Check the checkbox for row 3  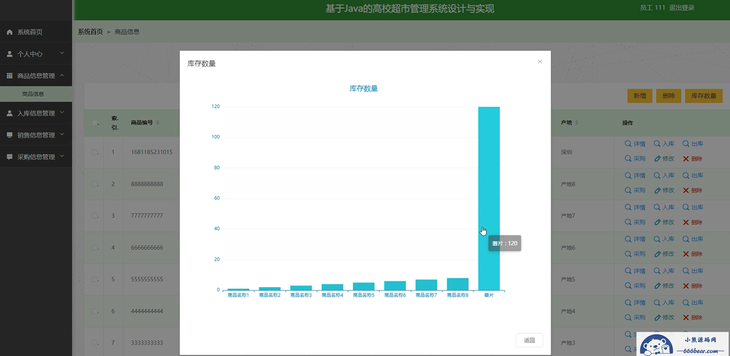pyautogui.click(x=95, y=215)
